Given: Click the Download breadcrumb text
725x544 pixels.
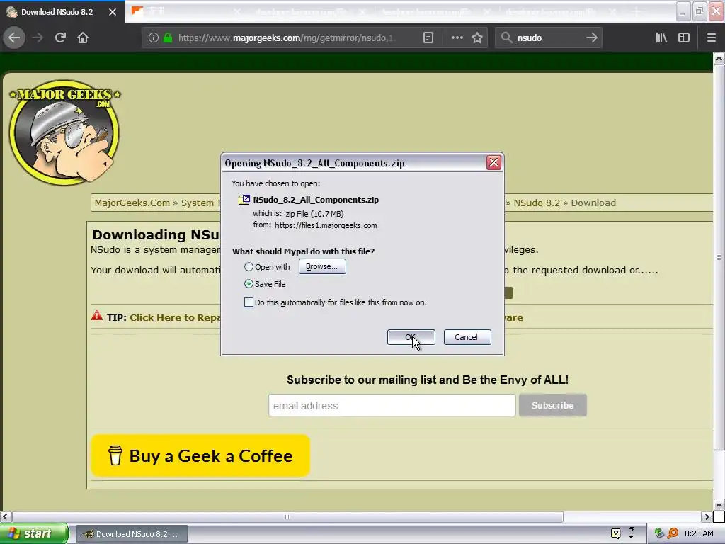Looking at the screenshot, I should point(593,203).
